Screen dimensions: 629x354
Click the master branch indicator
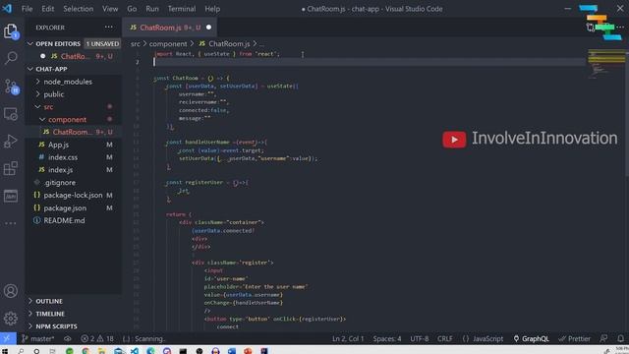point(38,338)
